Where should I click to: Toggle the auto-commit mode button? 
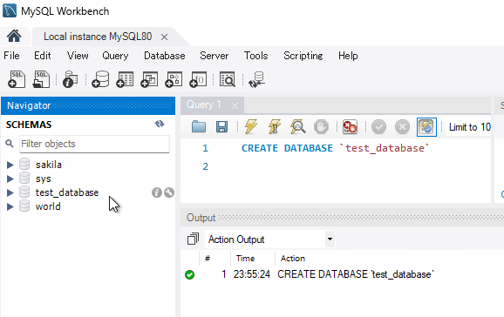[426, 127]
